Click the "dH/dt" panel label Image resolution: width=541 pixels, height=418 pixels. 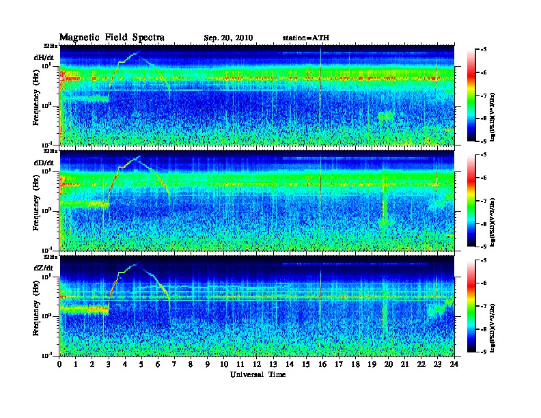44,57
